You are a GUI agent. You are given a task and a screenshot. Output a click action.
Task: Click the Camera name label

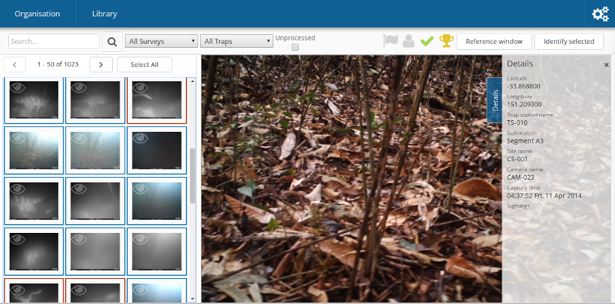tap(525, 169)
